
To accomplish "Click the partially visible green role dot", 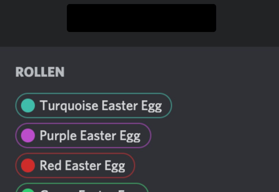I will click(28, 190).
